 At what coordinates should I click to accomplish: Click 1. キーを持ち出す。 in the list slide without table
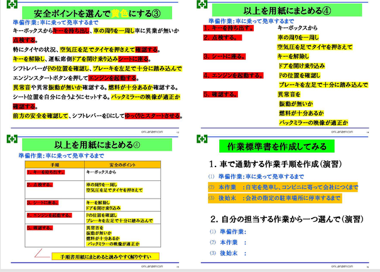pos(229,28)
